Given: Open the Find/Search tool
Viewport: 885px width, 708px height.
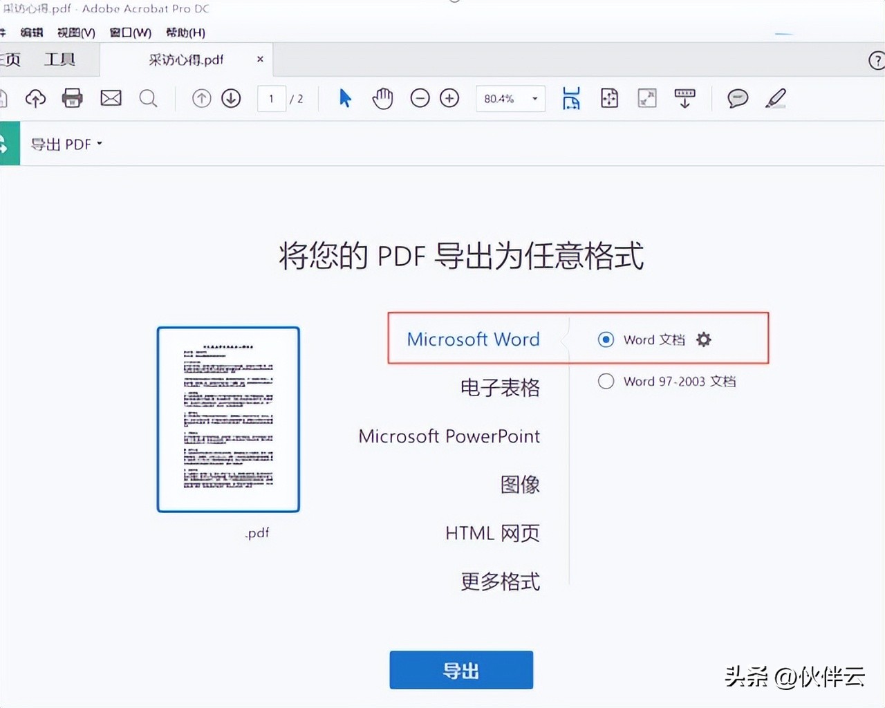Looking at the screenshot, I should pos(148,98).
